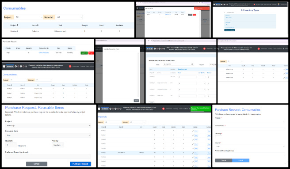Click plus icon beside timer in middle-left Consumables header
290x169 pixels.
point(16,66)
